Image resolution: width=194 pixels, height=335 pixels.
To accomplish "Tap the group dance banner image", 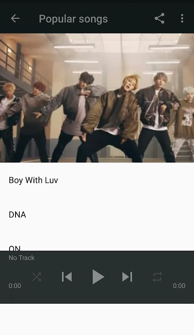I will click(97, 98).
